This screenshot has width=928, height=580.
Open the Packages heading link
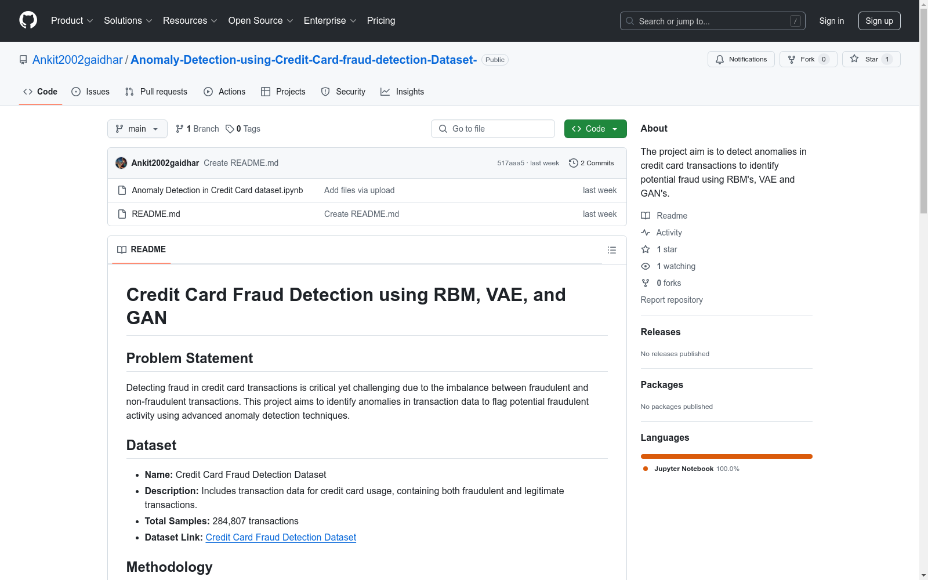662,385
